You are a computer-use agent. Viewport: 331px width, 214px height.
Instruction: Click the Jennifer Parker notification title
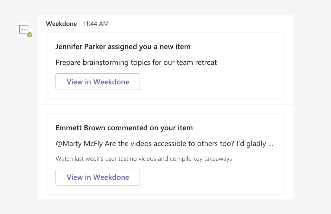(123, 46)
